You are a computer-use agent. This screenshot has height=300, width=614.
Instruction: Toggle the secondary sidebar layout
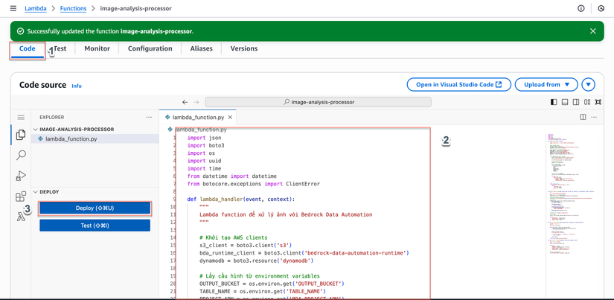pos(576,102)
